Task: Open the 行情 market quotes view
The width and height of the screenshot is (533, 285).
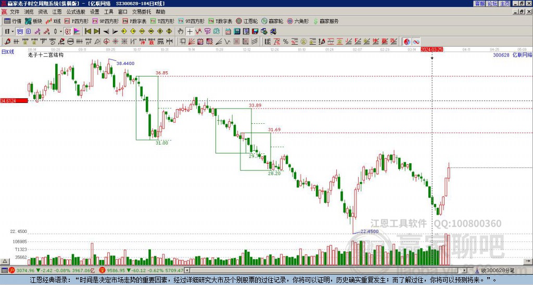Action: tap(12, 21)
